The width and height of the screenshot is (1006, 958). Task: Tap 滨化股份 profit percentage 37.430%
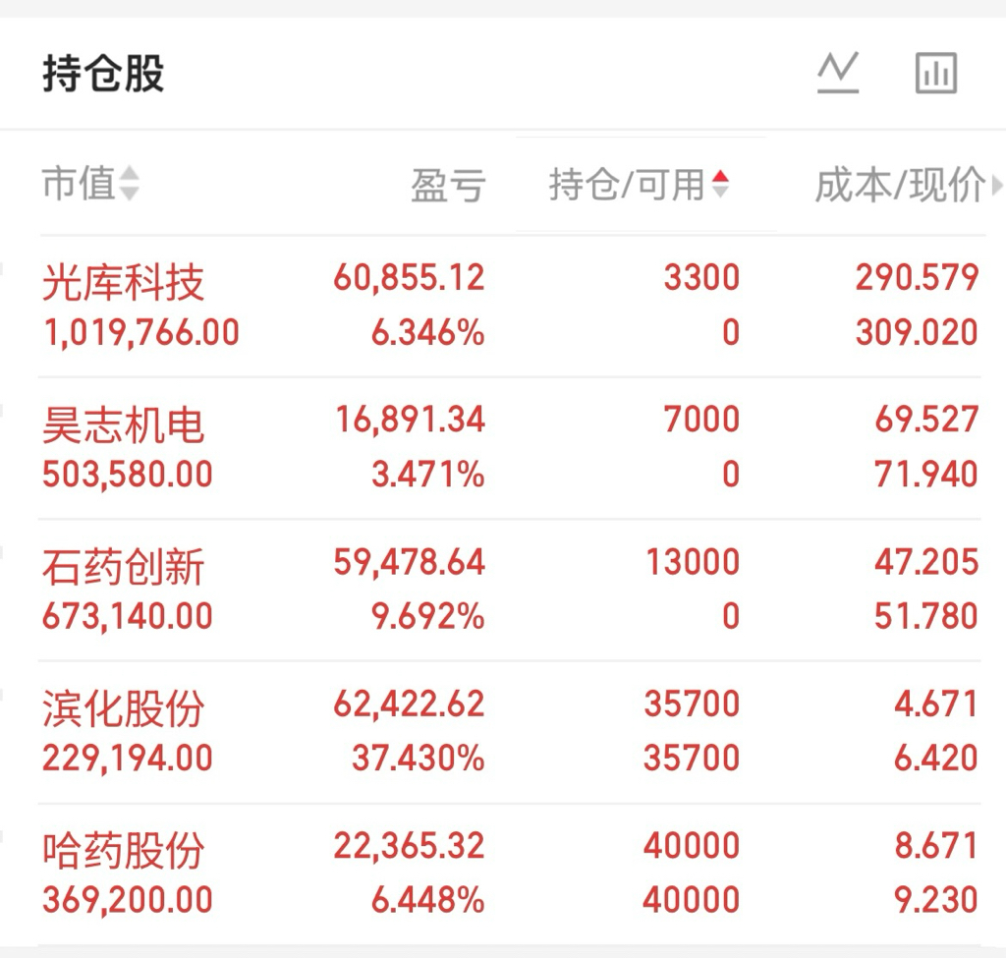[x=419, y=758]
